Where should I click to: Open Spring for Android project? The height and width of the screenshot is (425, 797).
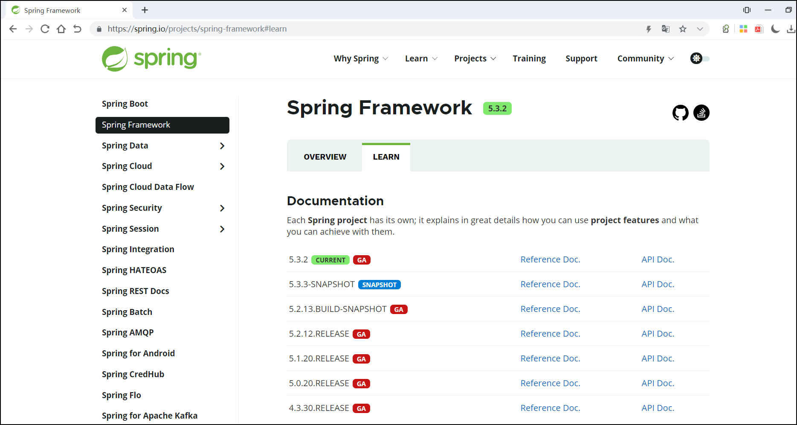point(138,354)
